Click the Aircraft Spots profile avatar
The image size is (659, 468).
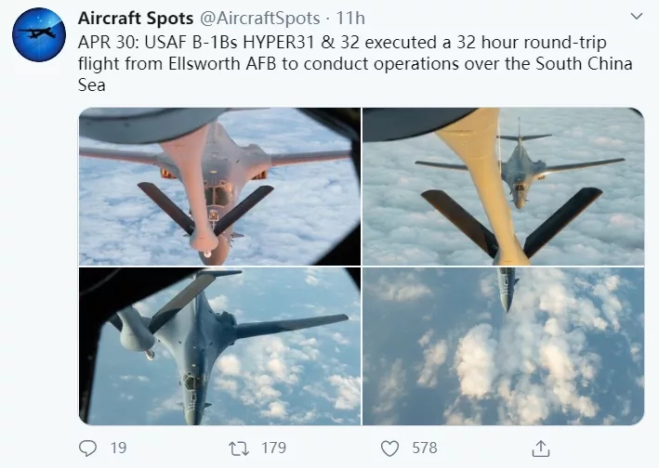pyautogui.click(x=39, y=33)
